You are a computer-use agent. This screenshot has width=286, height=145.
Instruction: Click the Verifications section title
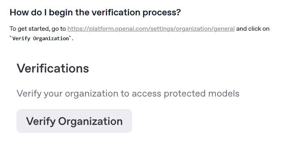[x=53, y=69]
